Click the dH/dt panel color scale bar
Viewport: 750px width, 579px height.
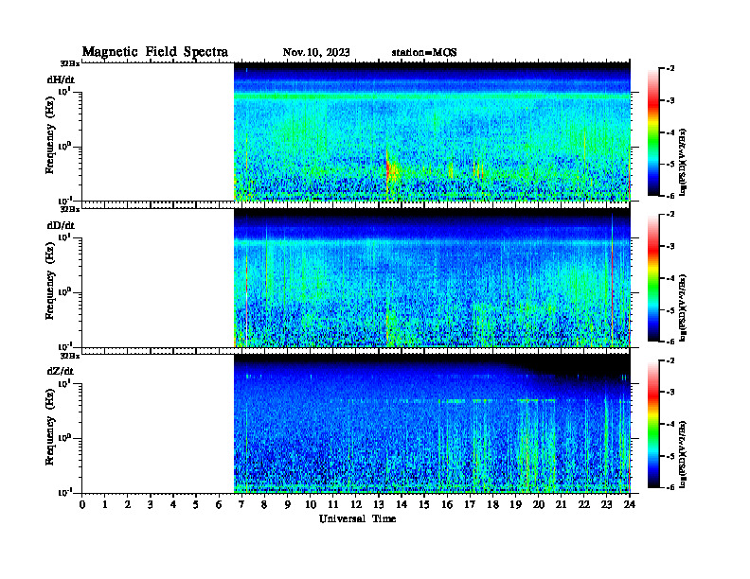click(653, 132)
